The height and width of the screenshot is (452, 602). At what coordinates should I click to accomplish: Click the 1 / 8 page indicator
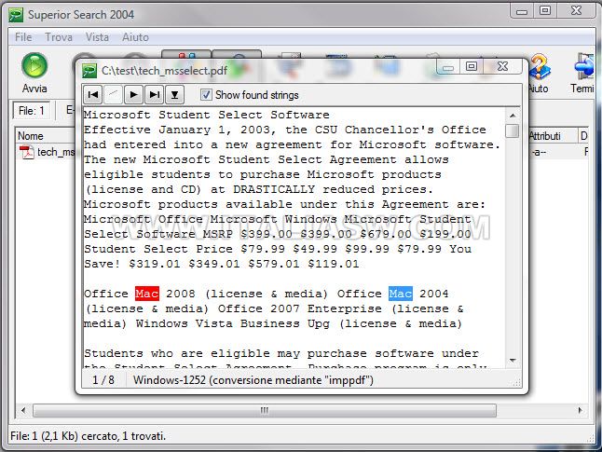(x=103, y=380)
